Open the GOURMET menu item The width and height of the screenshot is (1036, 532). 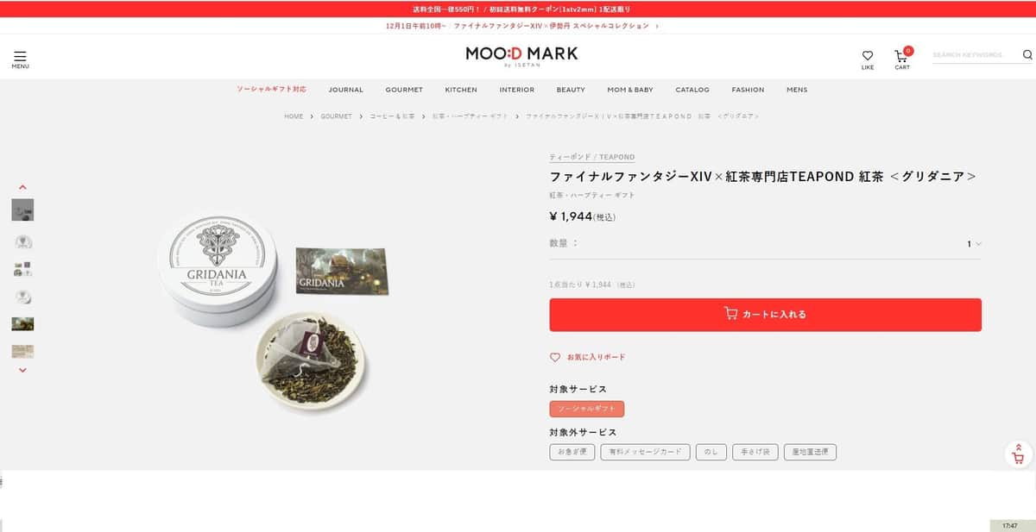click(404, 90)
